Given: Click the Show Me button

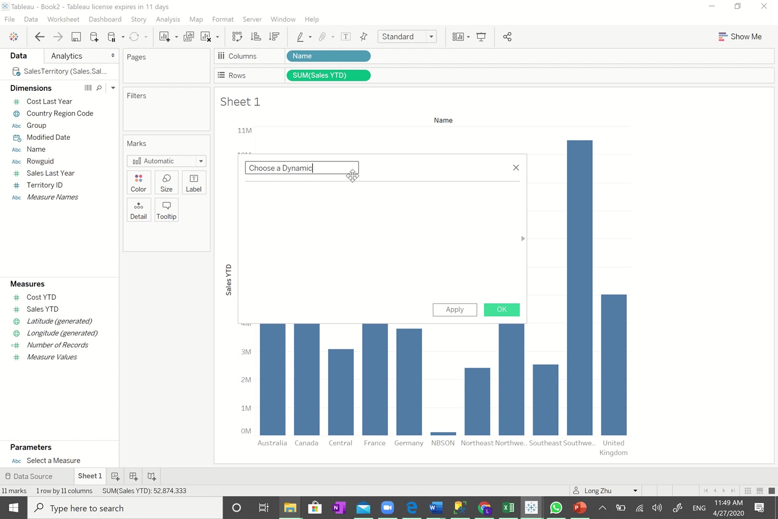Looking at the screenshot, I should 741,37.
